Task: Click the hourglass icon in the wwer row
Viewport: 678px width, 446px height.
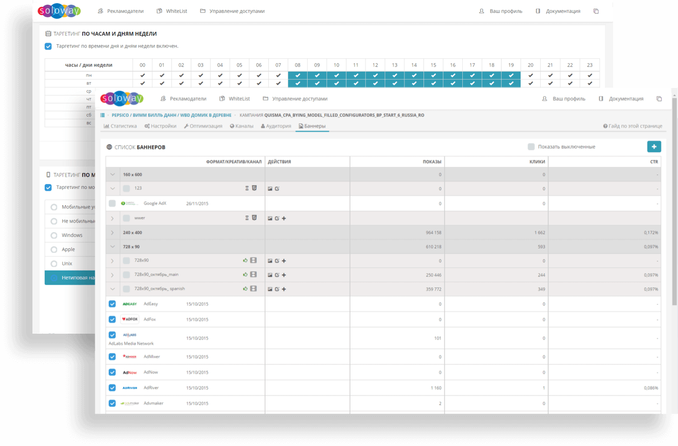Action: coord(247,218)
